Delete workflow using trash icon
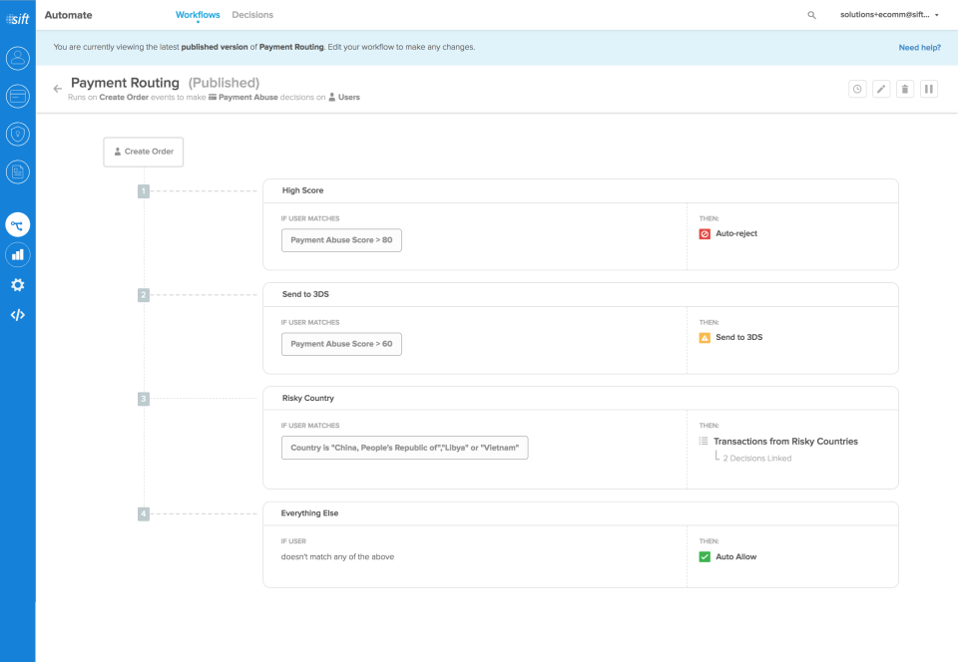The width and height of the screenshot is (958, 662). coord(905,89)
